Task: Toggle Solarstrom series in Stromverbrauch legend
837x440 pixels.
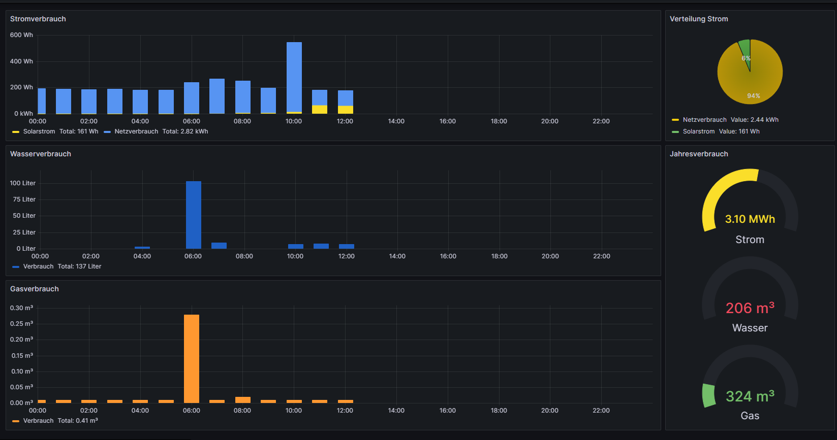Action: (39, 131)
